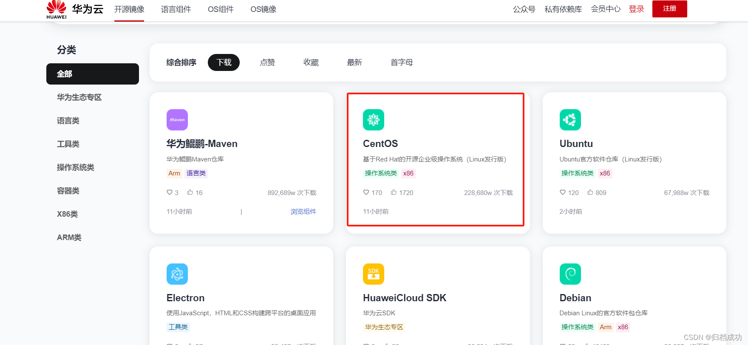This screenshot has height=345, width=748.
Task: Click the red 注册 button
Action: pos(670,9)
